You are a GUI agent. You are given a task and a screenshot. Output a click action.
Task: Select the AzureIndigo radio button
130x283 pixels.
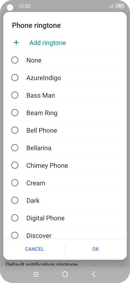pos(15,77)
